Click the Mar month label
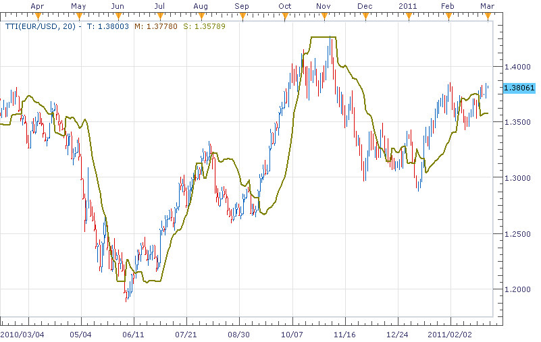Image resolution: width=541 pixels, height=342 pixels. point(487,6)
